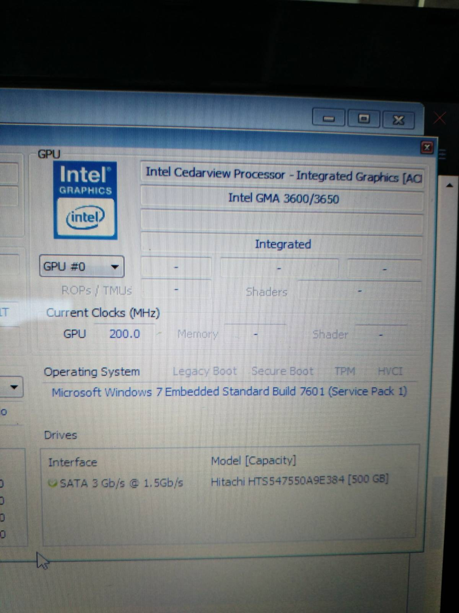
Task: Close the system summary window with small red X
Action: [427, 148]
